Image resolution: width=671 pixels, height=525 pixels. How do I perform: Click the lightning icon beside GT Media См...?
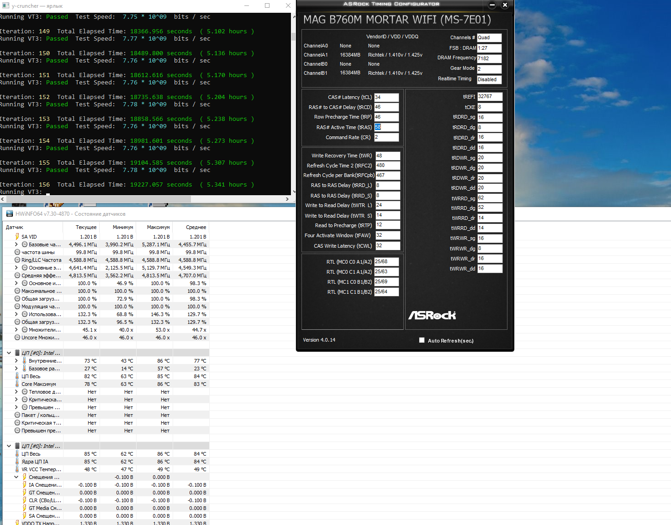24,508
